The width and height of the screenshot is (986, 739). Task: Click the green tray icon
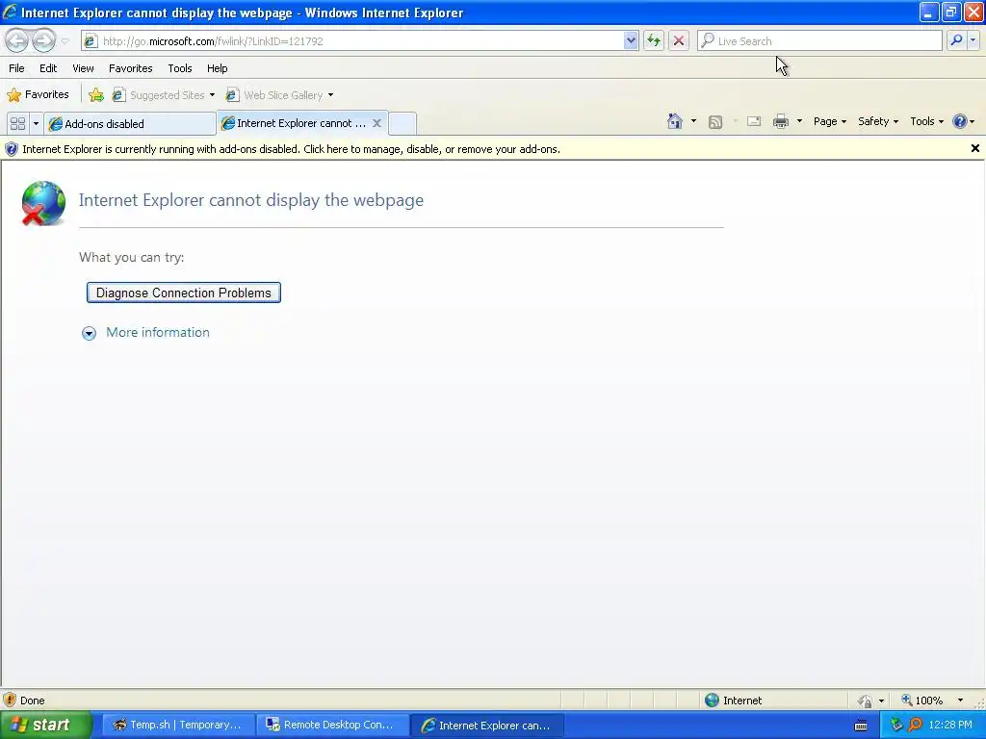[896, 725]
